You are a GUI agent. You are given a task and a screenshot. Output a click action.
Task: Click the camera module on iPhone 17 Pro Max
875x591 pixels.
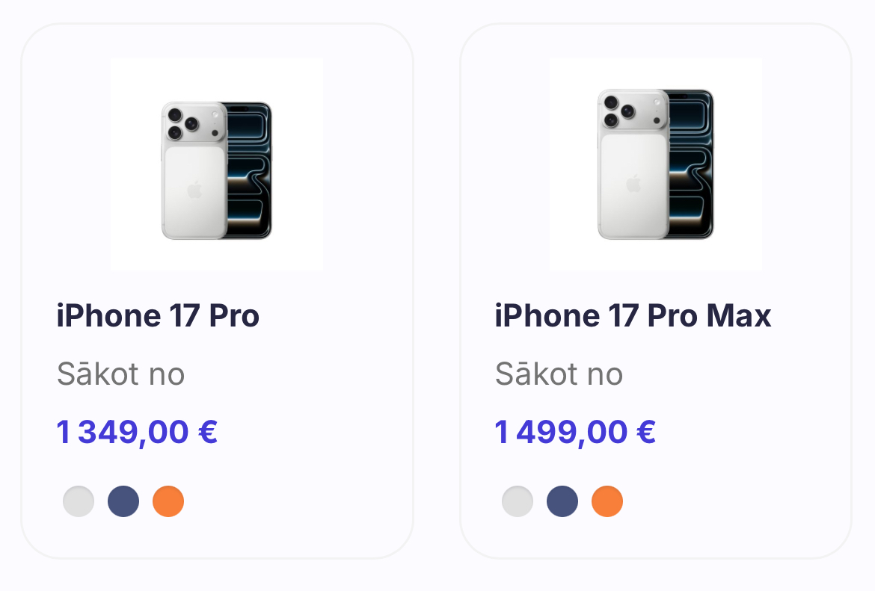[631, 111]
